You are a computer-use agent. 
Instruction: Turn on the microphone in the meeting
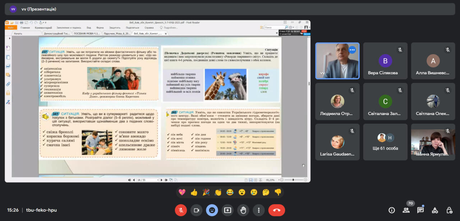coord(181,210)
